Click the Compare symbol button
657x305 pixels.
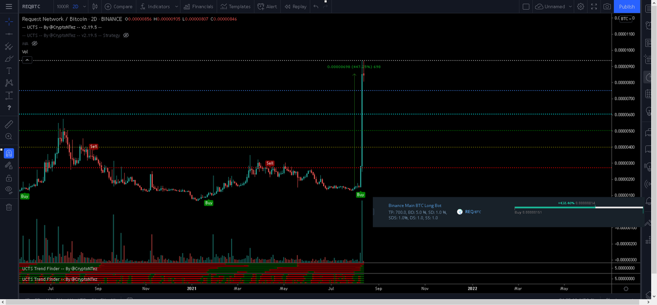click(x=118, y=7)
